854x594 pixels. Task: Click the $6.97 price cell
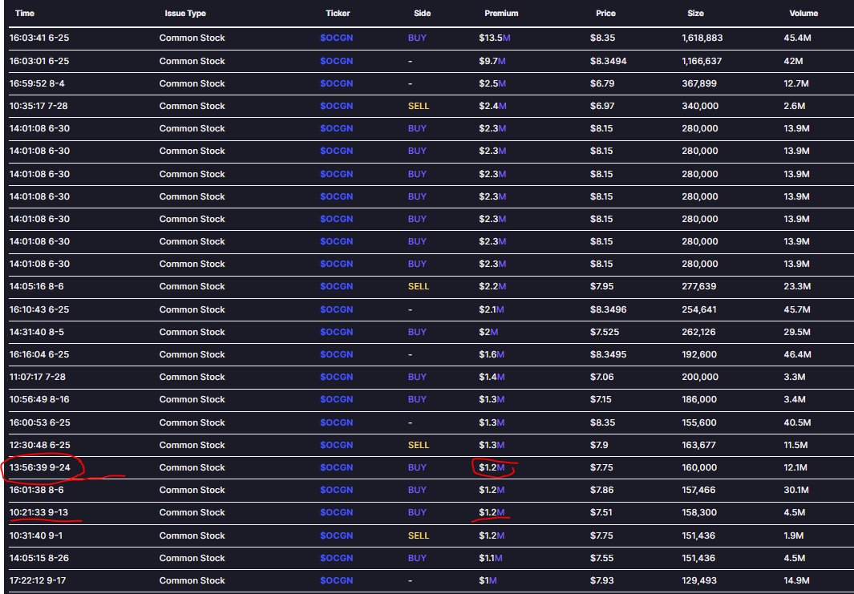tap(602, 106)
